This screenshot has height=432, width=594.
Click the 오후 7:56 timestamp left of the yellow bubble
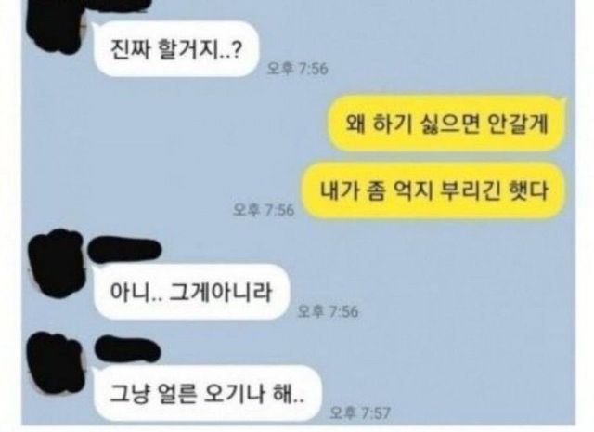(x=264, y=210)
